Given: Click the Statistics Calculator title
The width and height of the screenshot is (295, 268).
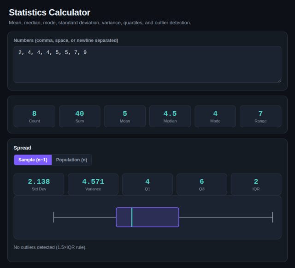Looking at the screenshot, I should click(x=49, y=12).
